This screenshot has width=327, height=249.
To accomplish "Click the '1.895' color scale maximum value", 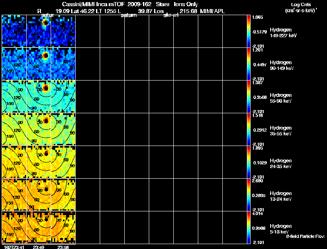I will click(258, 148).
